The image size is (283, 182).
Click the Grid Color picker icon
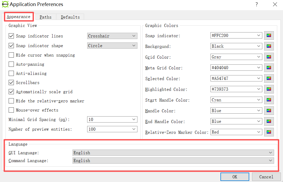pyautogui.click(x=269, y=57)
